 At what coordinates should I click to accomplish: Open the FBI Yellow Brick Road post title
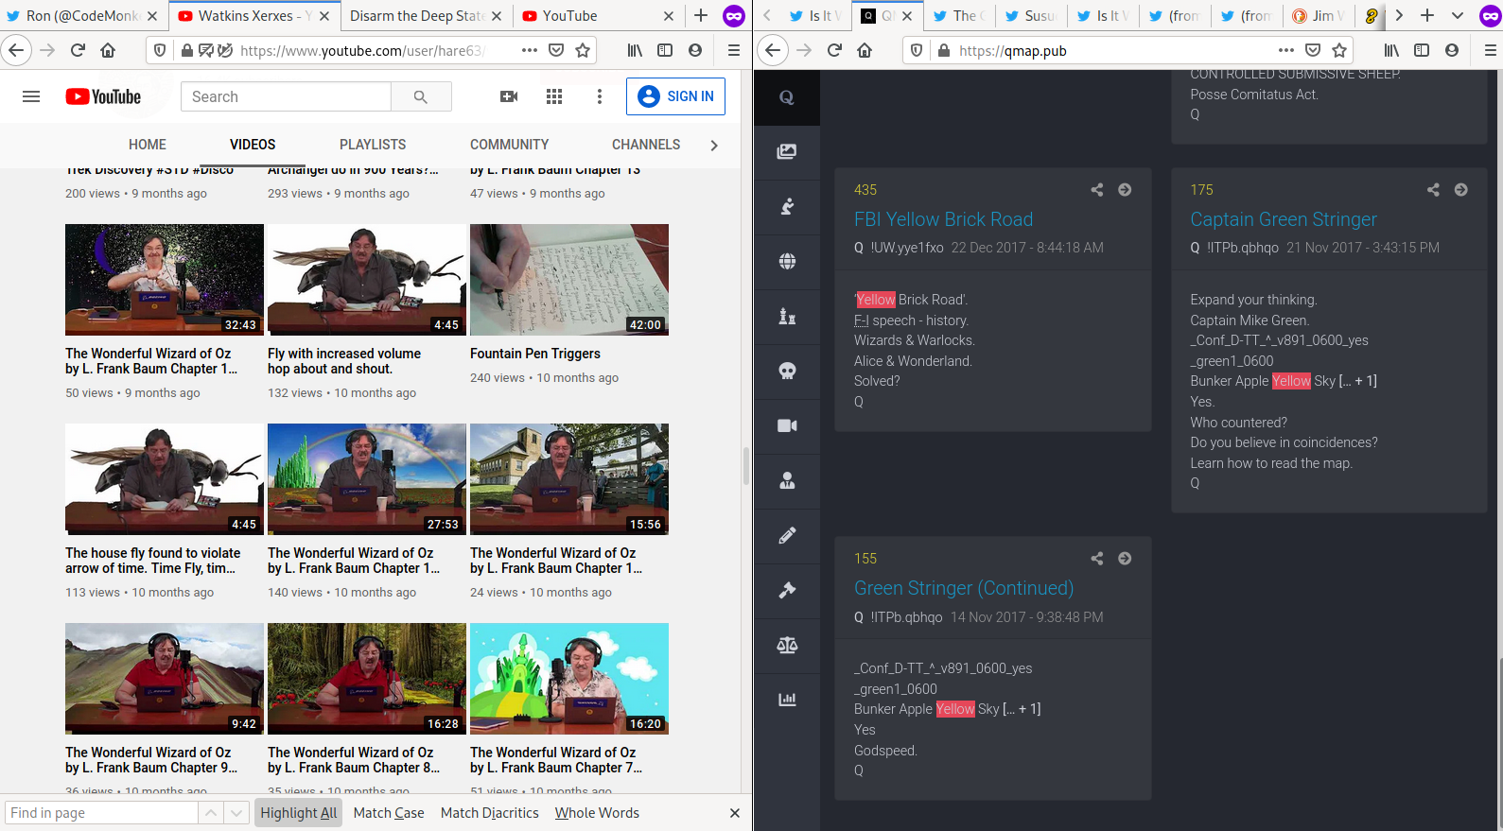pyautogui.click(x=943, y=219)
